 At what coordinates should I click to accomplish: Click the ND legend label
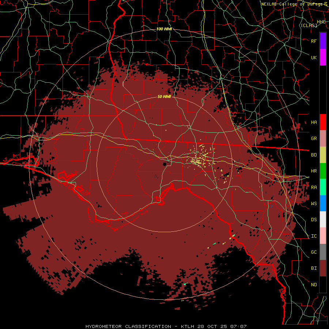click(314, 285)
